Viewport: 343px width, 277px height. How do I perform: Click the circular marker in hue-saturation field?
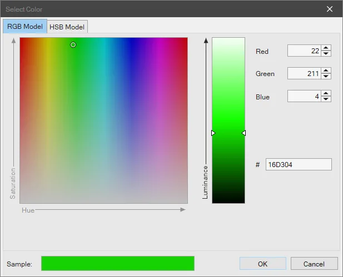[73, 45]
